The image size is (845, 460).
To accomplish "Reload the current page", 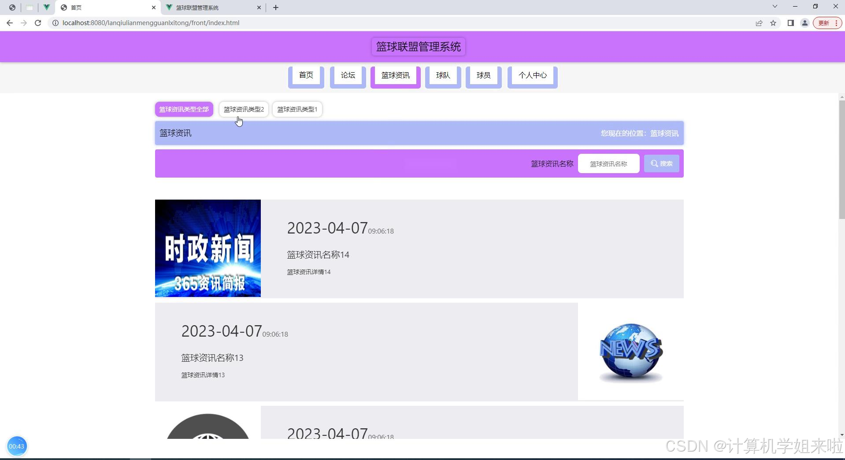I will click(x=38, y=23).
